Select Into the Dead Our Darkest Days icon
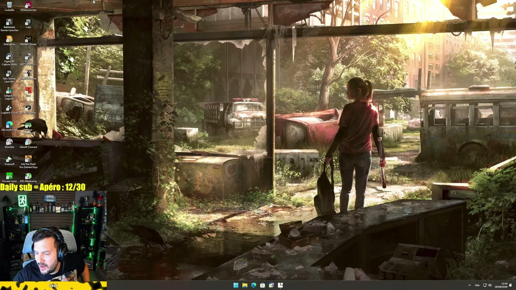Screen dimensions: 516x290 point(28,162)
